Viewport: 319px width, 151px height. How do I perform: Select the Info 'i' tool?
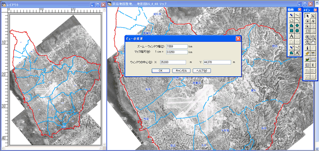pos(307,48)
